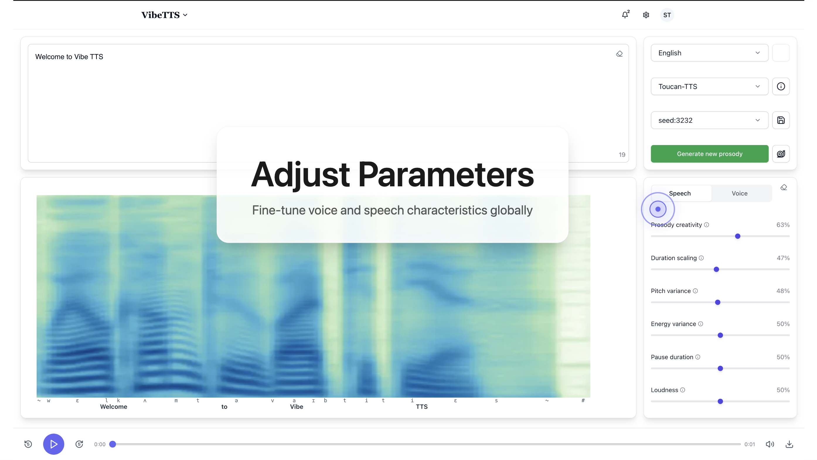
Task: Show Toucan-TTS model info
Action: pyautogui.click(x=781, y=86)
